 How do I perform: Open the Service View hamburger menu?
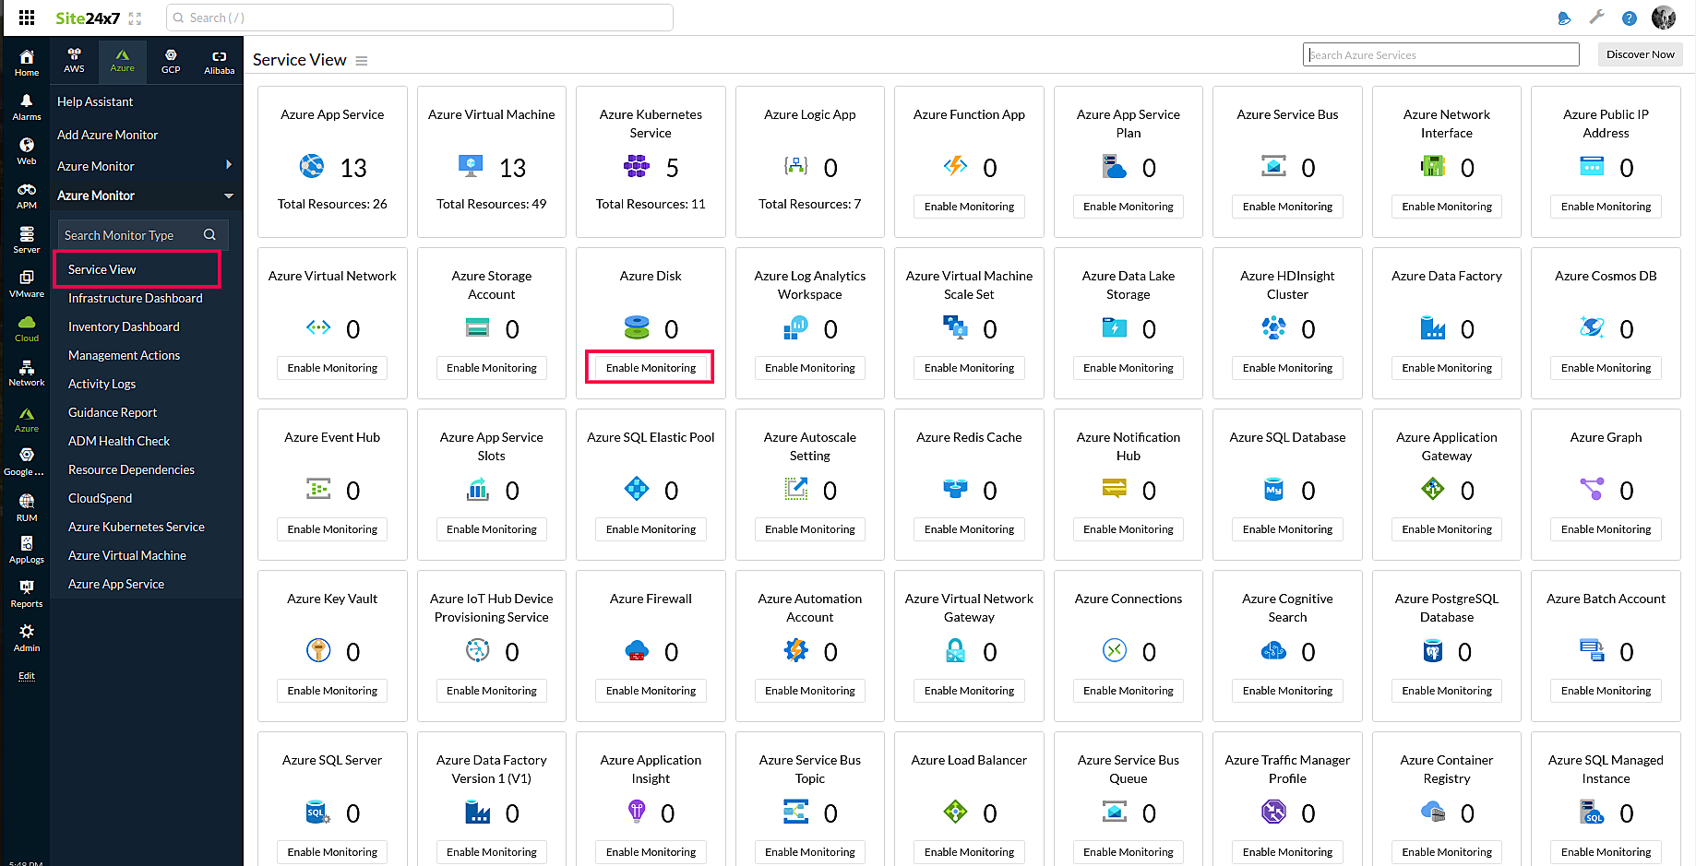[362, 61]
